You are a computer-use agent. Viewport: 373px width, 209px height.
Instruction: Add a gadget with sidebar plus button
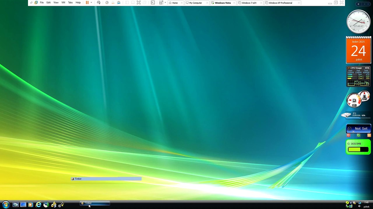(358, 4)
